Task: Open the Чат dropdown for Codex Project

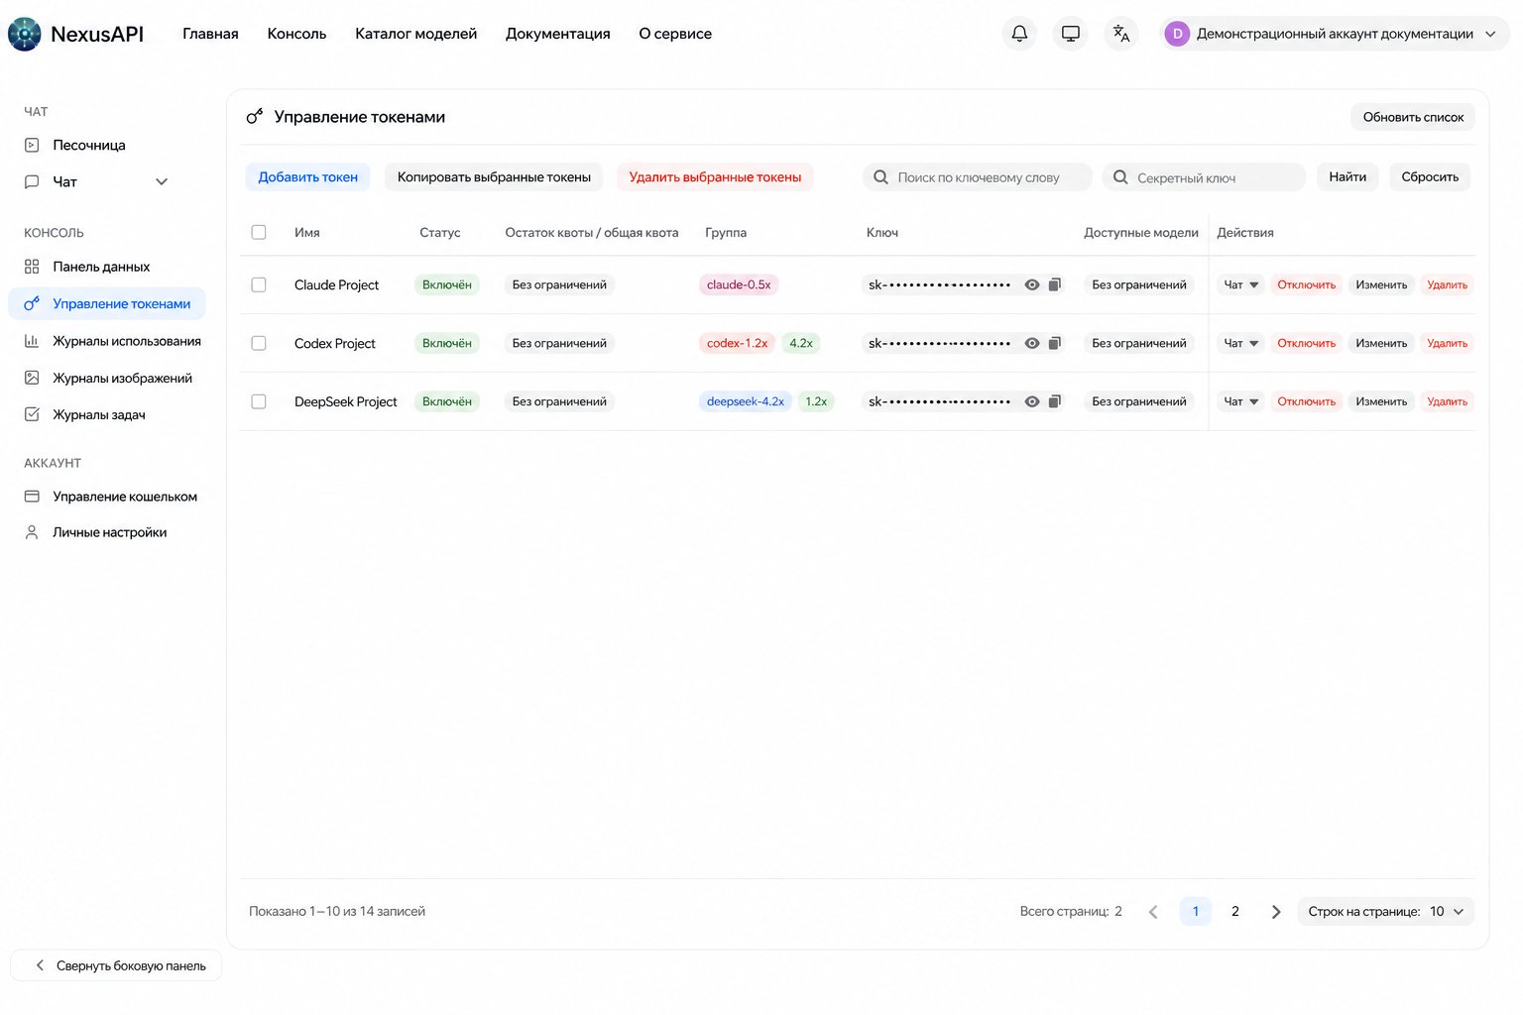Action: point(1240,343)
